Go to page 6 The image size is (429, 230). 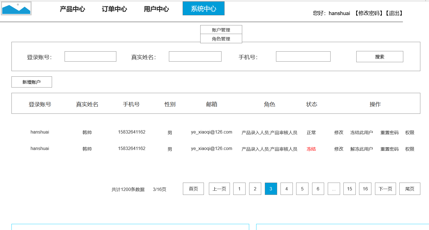tap(318, 189)
